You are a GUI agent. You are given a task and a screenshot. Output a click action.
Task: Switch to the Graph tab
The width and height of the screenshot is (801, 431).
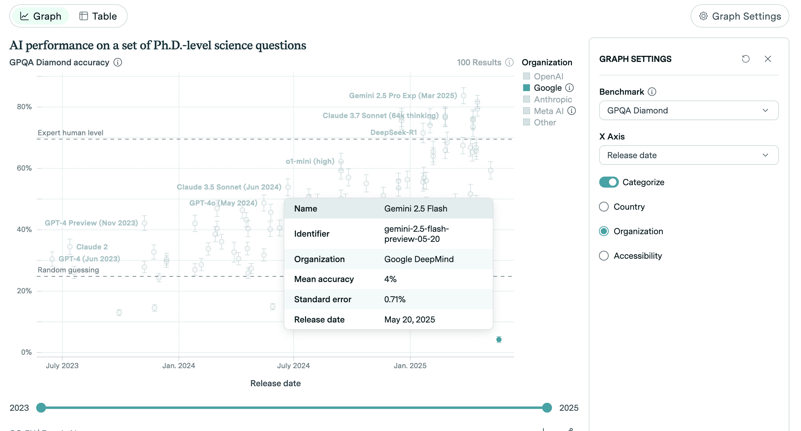(40, 16)
